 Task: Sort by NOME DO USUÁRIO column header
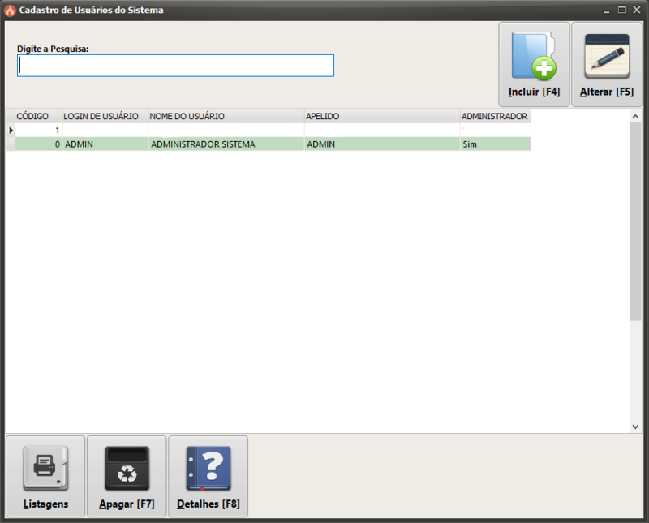[x=226, y=116]
